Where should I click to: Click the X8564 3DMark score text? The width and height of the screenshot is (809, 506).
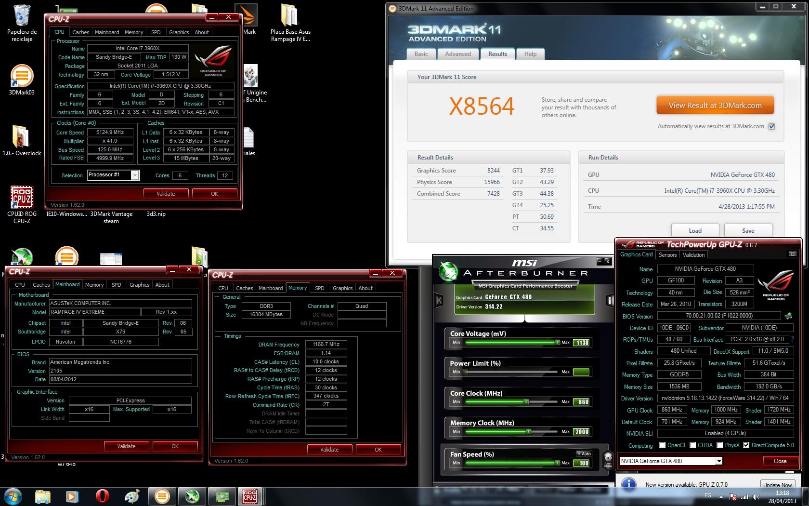[482, 106]
